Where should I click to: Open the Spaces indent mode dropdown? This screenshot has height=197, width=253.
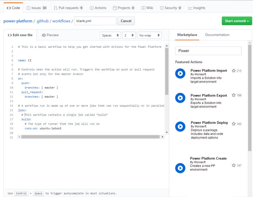click(110, 35)
